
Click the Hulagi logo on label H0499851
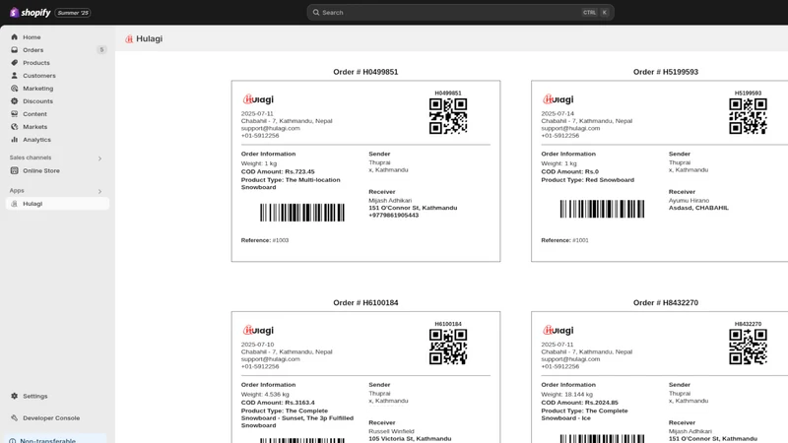point(258,99)
